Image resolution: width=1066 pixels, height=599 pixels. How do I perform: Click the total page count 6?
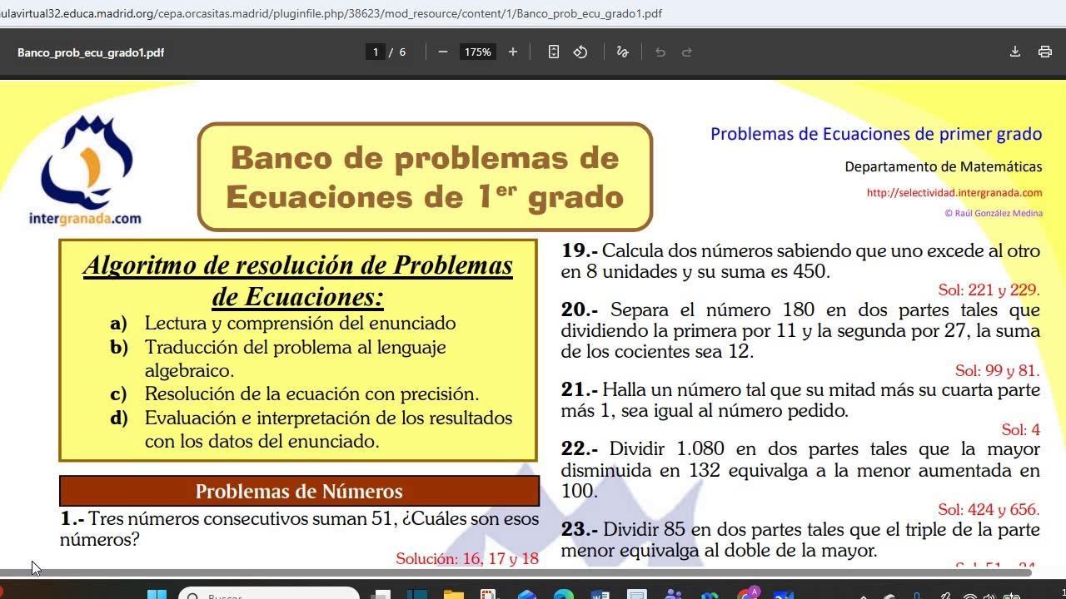pyautogui.click(x=402, y=52)
